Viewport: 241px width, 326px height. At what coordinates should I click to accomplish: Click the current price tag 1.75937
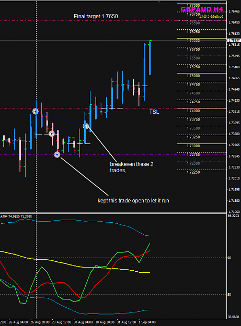(234, 40)
